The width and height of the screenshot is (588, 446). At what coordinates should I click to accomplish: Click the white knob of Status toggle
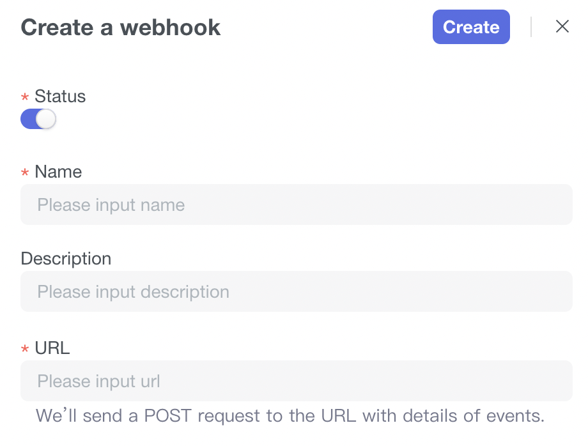pos(46,119)
